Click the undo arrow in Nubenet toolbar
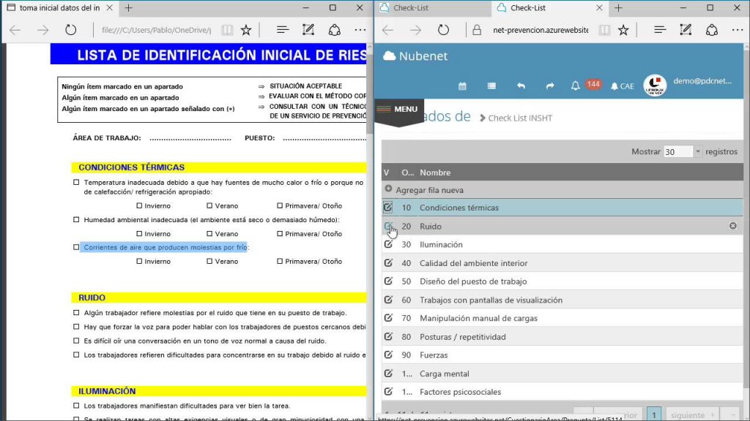Image resolution: width=750 pixels, height=421 pixels. click(x=521, y=86)
